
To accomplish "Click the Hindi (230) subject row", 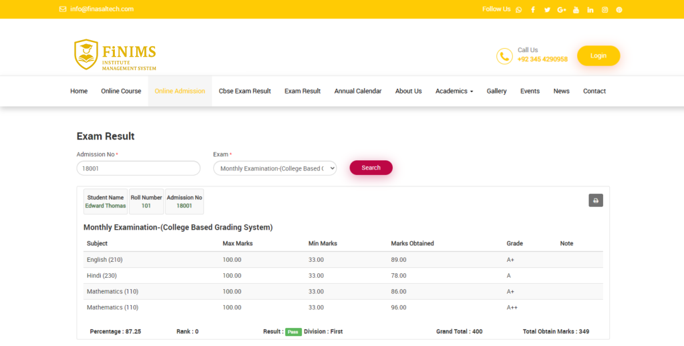I will (x=343, y=276).
